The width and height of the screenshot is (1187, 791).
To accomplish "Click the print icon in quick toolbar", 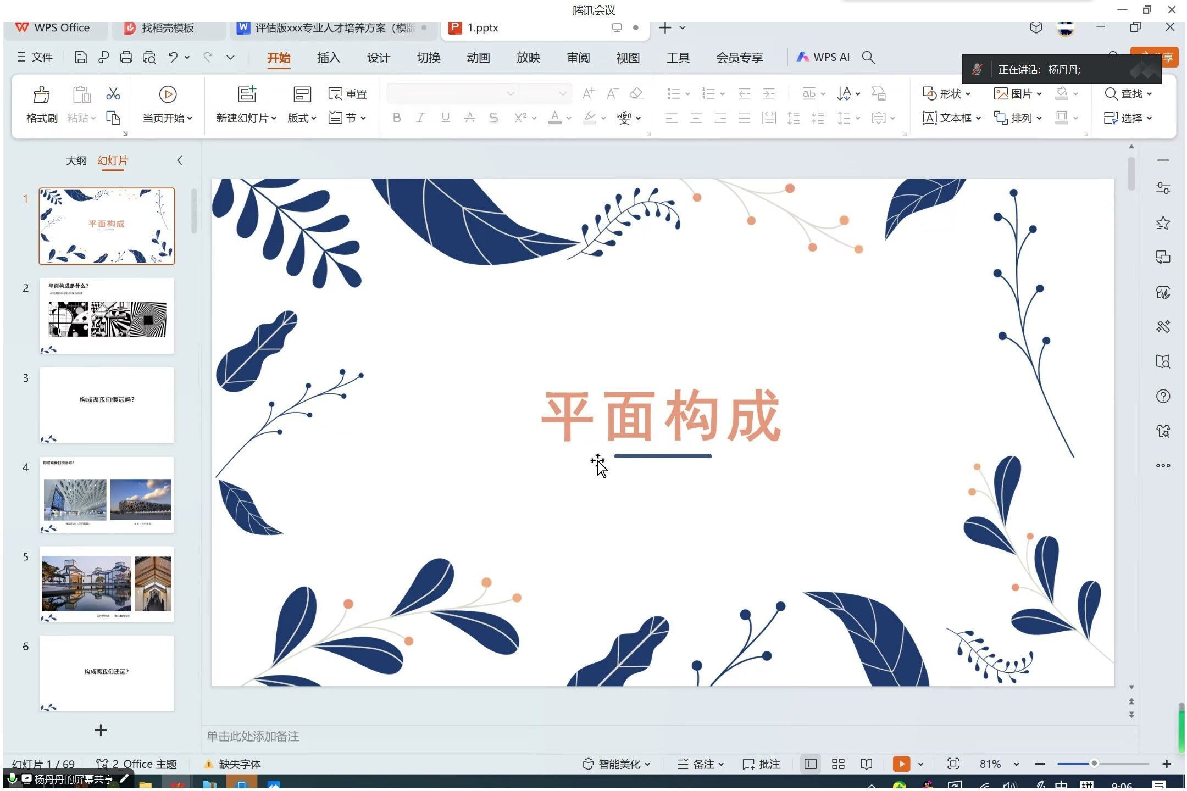I will [126, 57].
